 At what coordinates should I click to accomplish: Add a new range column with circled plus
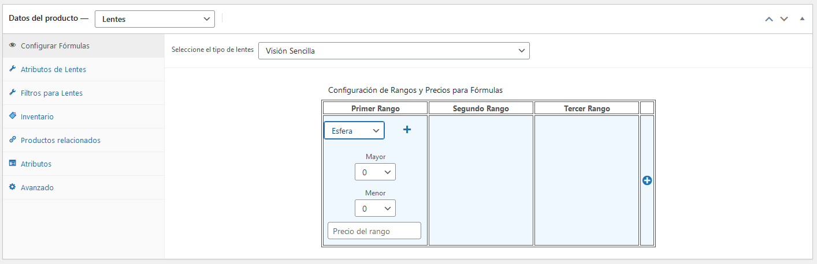tap(647, 180)
